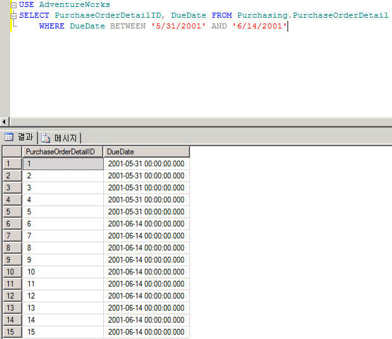Click PurchaseOrderDetailID cell with value 6
The height and width of the screenshot is (339, 392).
(x=63, y=224)
